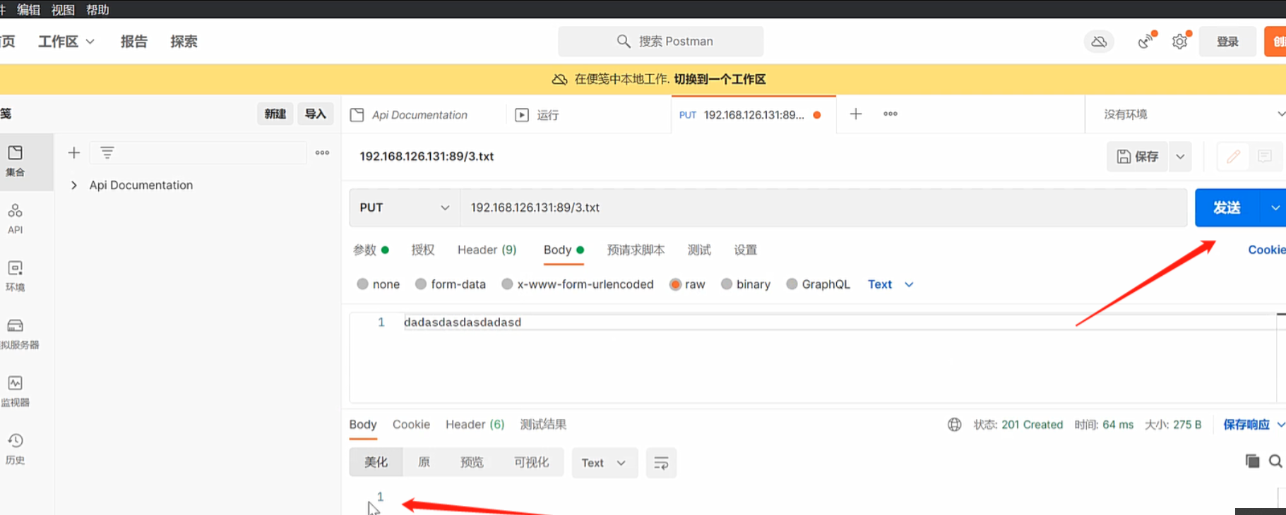Viewport: 1286px width, 515px height.
Task: Select the x-www-form-urlencoded body type
Action: pyautogui.click(x=577, y=284)
